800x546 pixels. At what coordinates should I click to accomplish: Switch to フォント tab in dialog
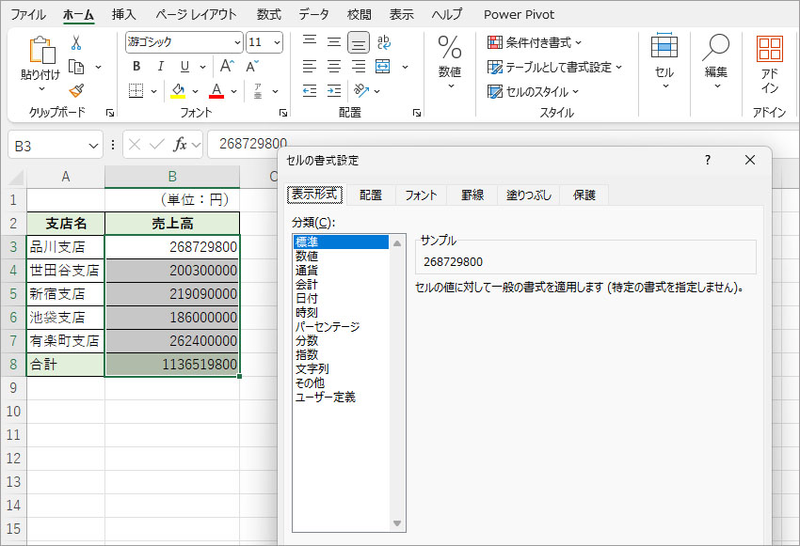click(x=421, y=195)
